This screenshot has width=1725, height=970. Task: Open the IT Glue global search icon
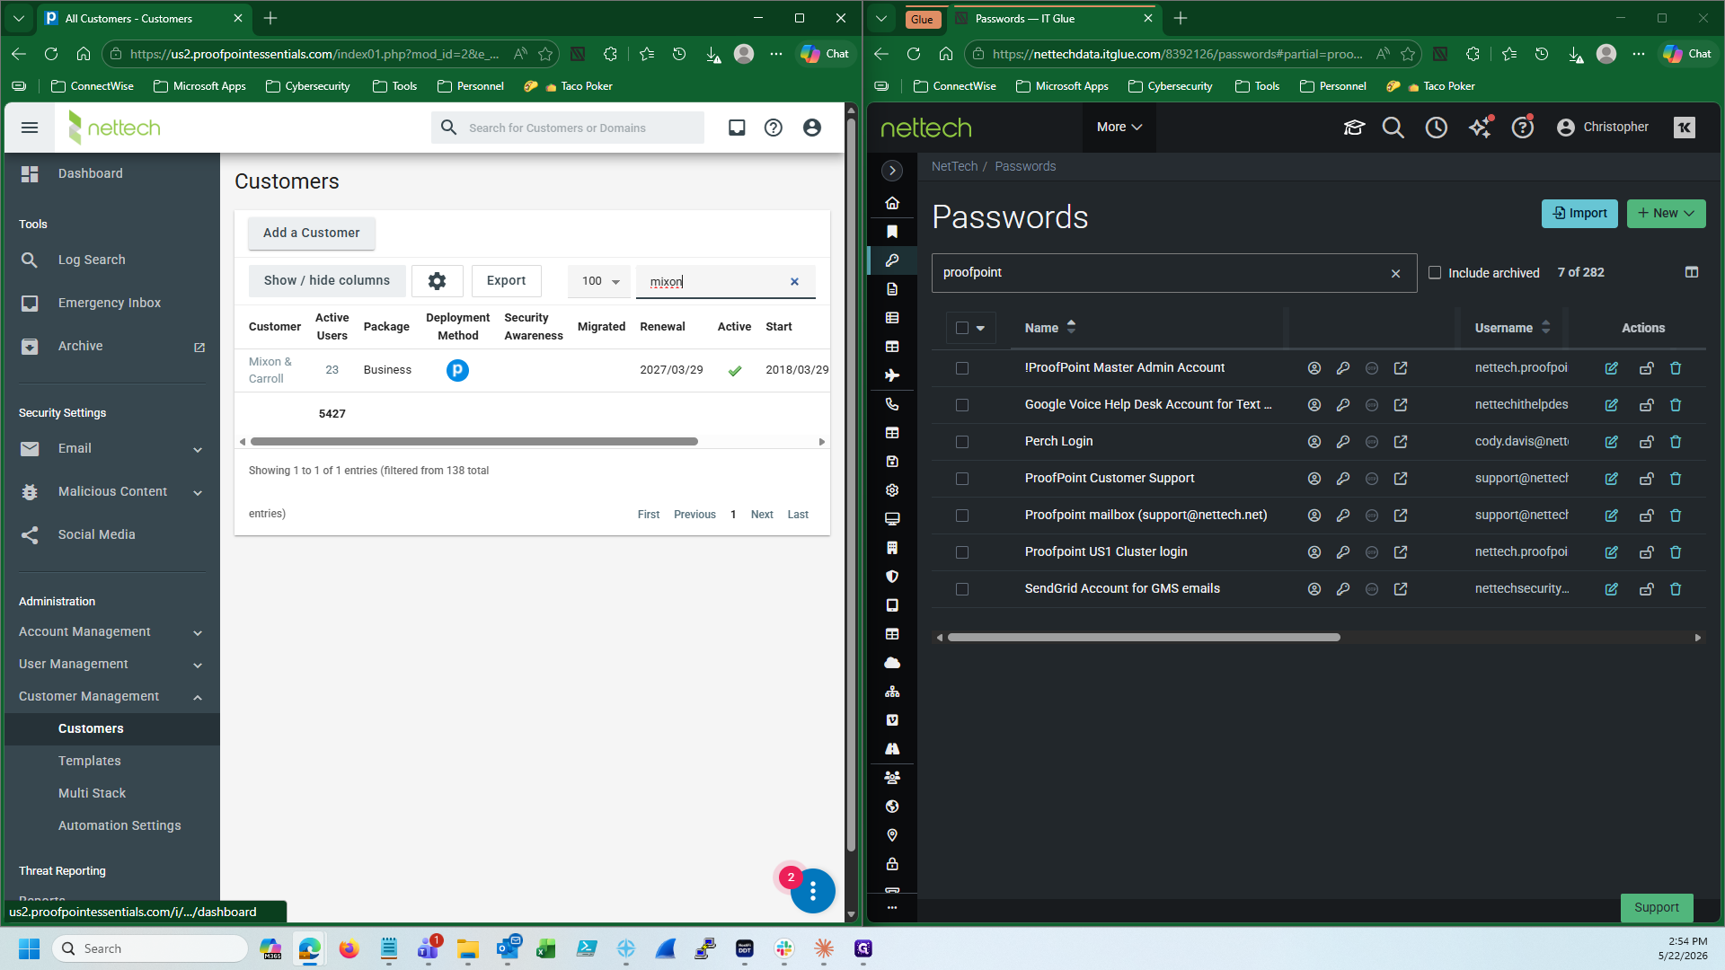tap(1393, 128)
